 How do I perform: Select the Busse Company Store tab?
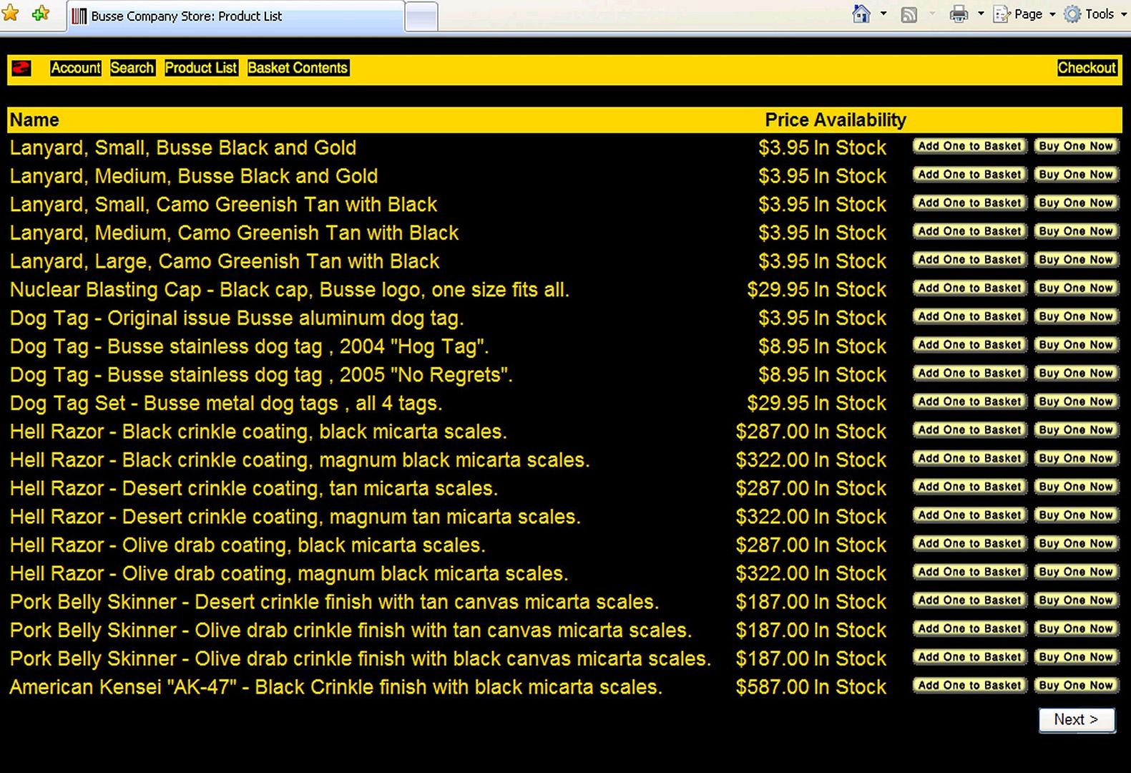pyautogui.click(x=236, y=16)
